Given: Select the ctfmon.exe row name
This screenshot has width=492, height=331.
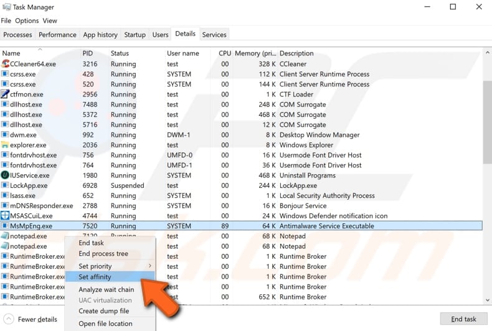Looking at the screenshot, I should coord(27,95).
